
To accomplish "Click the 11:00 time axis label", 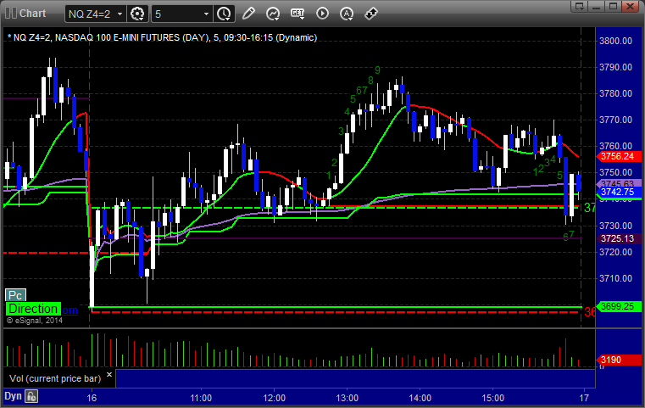I will click(x=201, y=398).
